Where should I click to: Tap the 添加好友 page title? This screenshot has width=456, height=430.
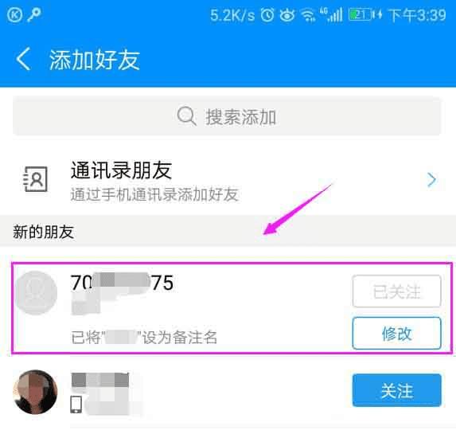[95, 60]
